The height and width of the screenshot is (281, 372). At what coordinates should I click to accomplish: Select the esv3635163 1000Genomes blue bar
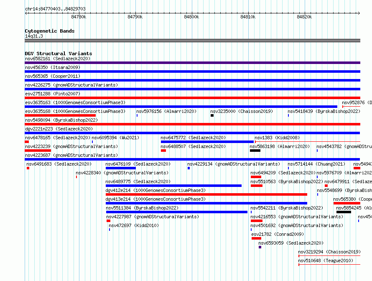click(181, 107)
